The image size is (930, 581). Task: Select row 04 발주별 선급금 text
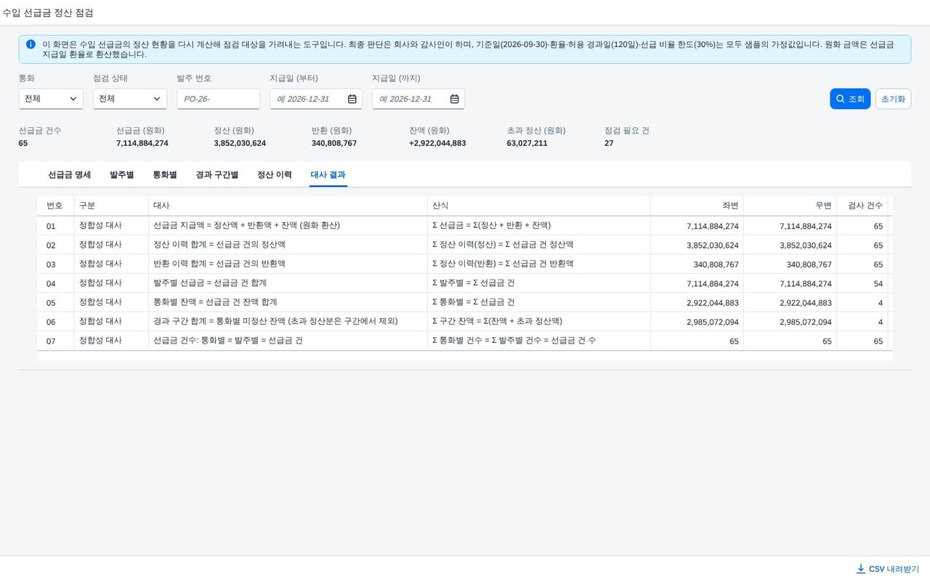click(x=210, y=283)
